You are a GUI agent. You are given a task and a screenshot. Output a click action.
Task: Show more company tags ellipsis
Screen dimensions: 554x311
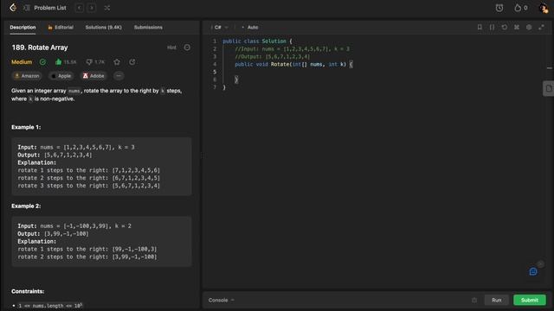point(119,76)
